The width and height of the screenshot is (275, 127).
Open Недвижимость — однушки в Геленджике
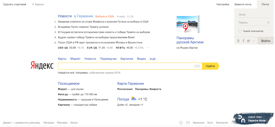[83, 100]
